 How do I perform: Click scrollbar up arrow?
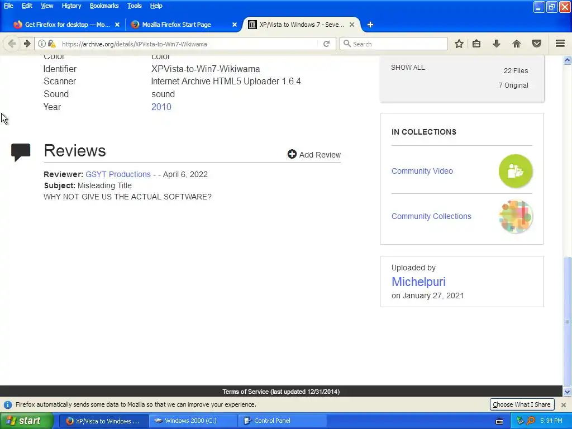pos(568,60)
